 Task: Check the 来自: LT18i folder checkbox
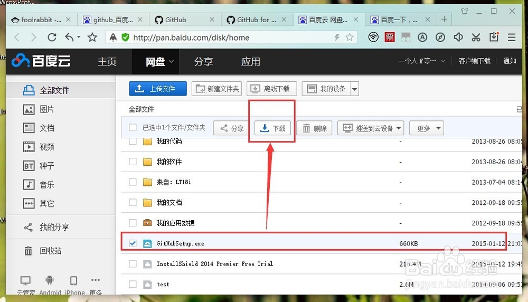click(133, 182)
